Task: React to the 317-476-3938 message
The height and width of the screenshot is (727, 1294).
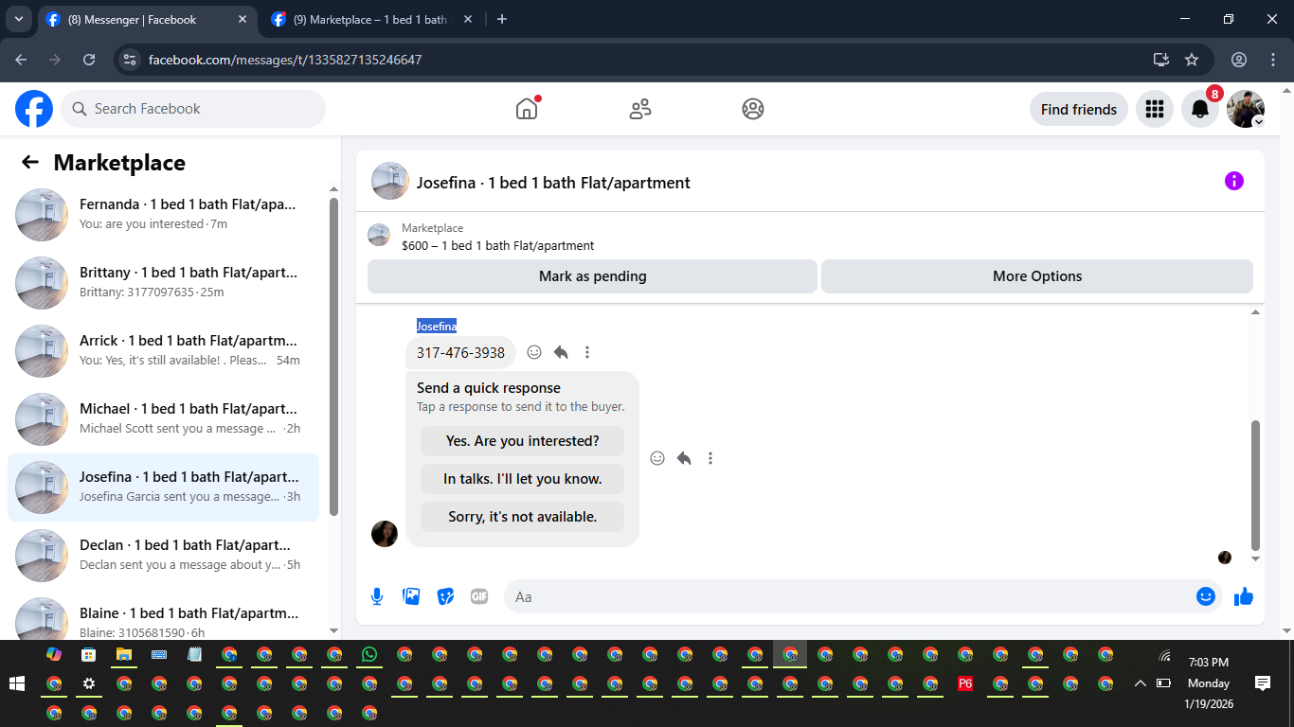Action: point(534,352)
